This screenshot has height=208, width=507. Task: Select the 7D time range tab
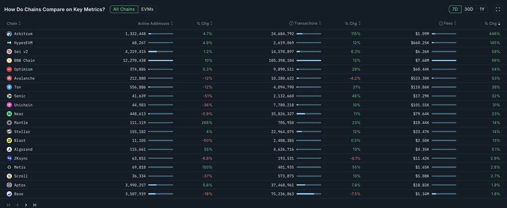click(455, 9)
